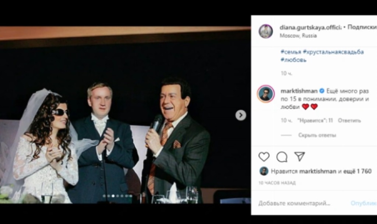Click small liker avatar beside 'Нравится'
The image size is (377, 224).
pyautogui.click(x=264, y=171)
